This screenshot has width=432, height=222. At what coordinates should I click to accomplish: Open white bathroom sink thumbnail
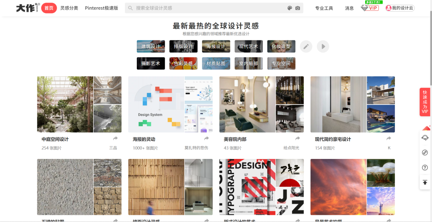click(x=338, y=104)
